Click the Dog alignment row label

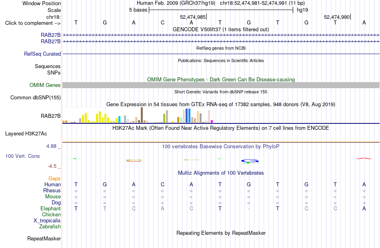(56, 202)
